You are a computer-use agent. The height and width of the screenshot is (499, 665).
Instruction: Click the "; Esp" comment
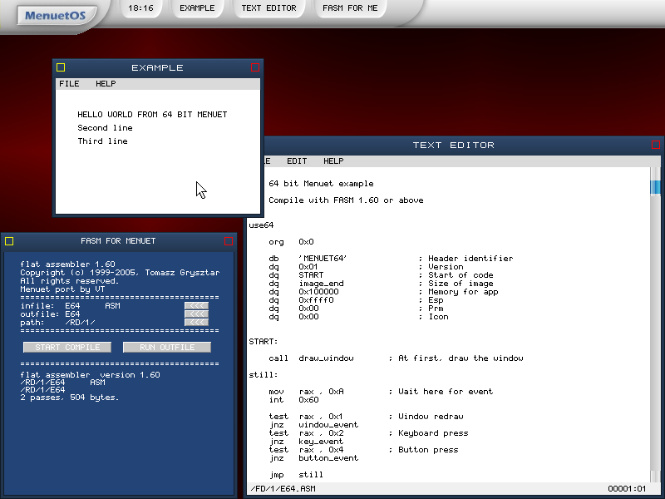(x=431, y=300)
